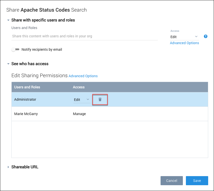
Task: Open Administrator's Edit access dropdown
Action: click(x=82, y=100)
